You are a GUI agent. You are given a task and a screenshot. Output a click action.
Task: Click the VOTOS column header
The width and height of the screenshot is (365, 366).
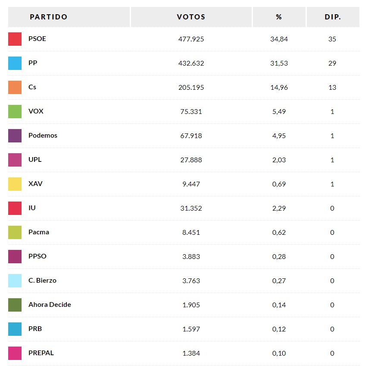coord(191,17)
